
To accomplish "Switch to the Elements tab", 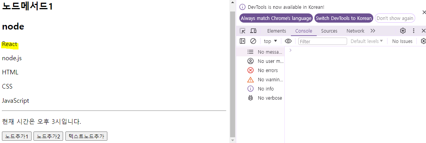I will click(277, 31).
